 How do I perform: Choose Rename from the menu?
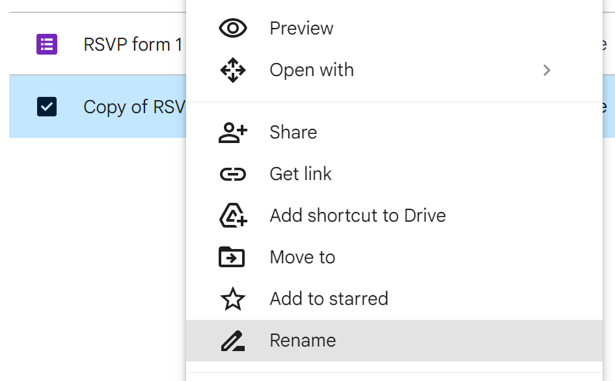click(x=303, y=341)
